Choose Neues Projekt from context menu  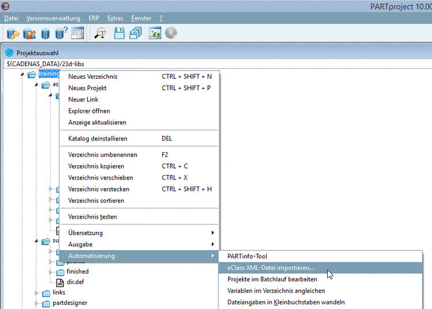[139, 88]
